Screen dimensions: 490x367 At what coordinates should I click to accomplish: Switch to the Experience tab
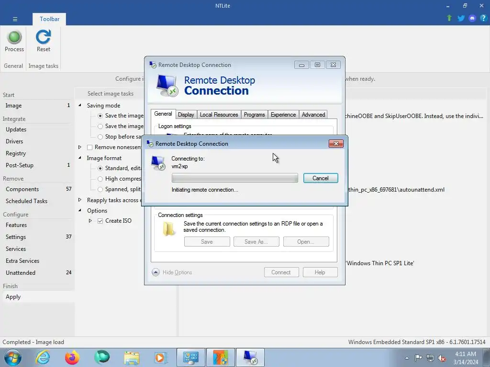click(283, 115)
